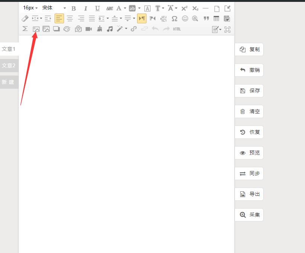Click the page break icon
Image resolution: width=305 pixels, height=253 pixels.
click(x=163, y=19)
